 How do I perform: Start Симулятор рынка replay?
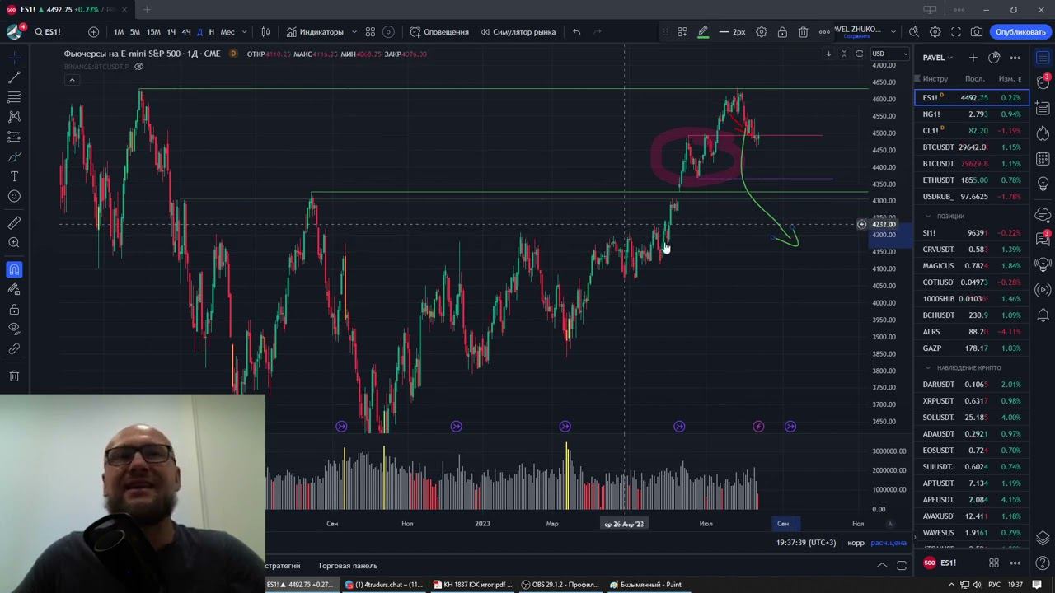pyautogui.click(x=517, y=32)
